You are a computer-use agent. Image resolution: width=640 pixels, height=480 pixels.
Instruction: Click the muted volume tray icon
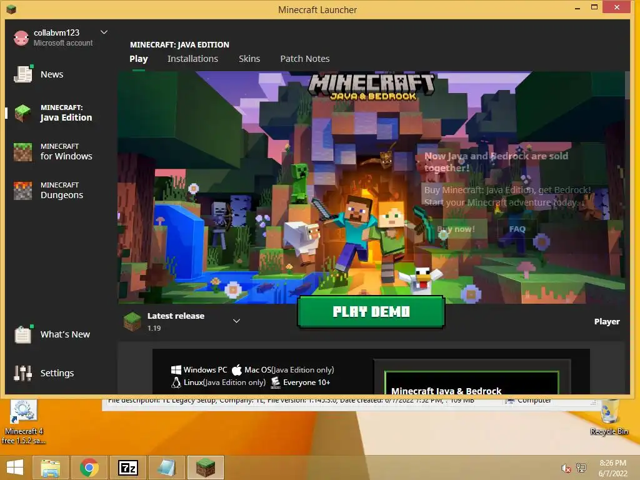point(566,468)
